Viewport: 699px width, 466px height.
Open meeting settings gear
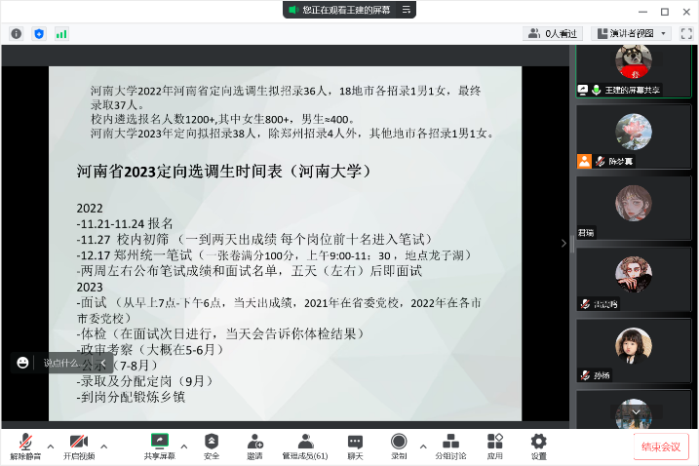coord(538,443)
